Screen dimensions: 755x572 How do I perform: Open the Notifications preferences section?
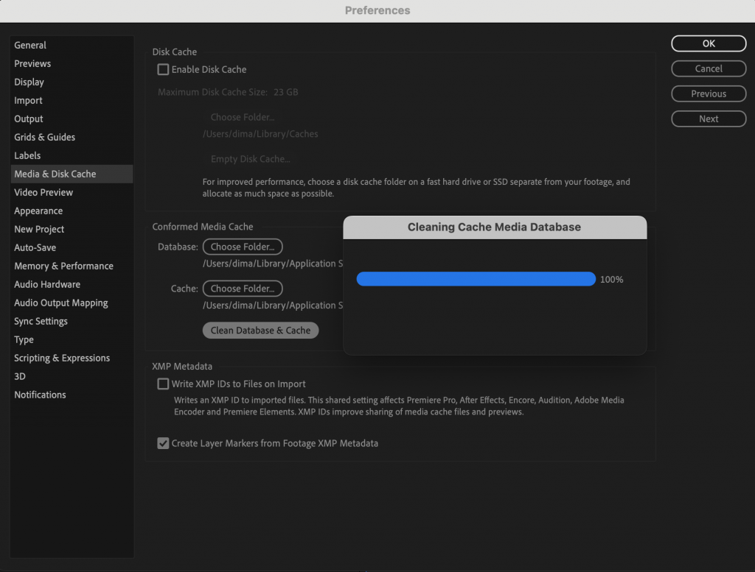40,395
